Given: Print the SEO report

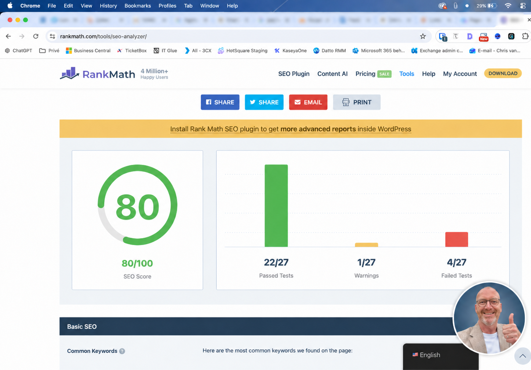Looking at the screenshot, I should tap(357, 102).
